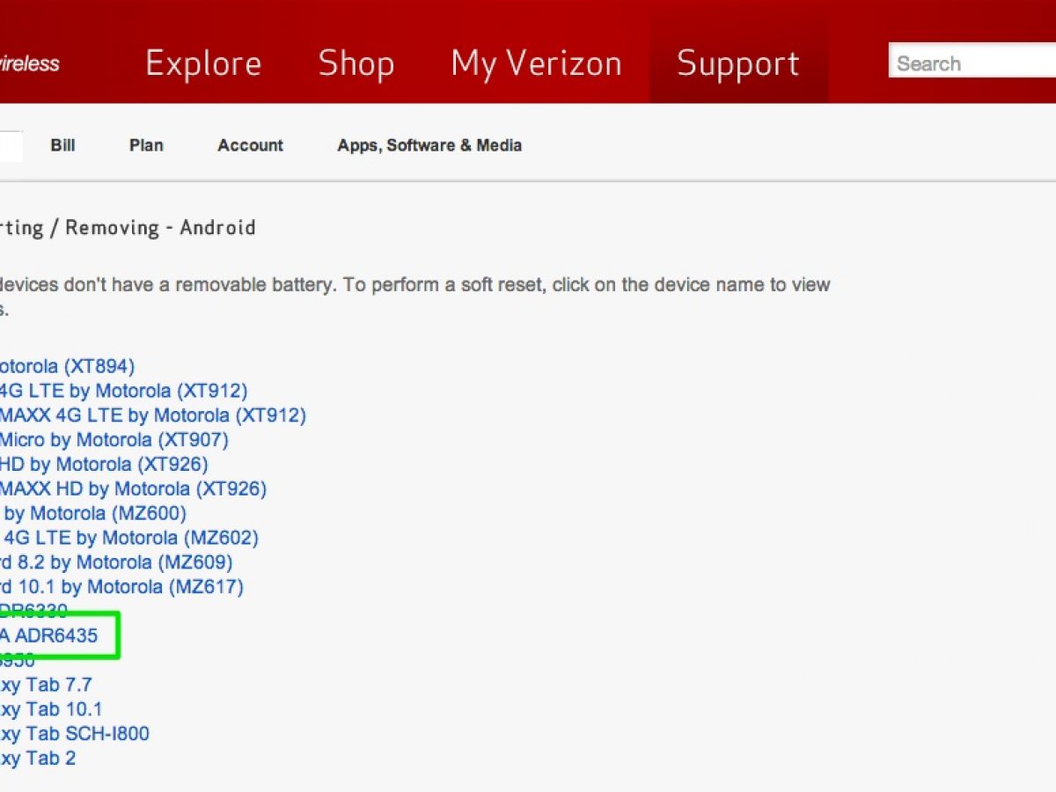Click the 10.1 by Motorola (MZ617) link

pyautogui.click(x=121, y=586)
